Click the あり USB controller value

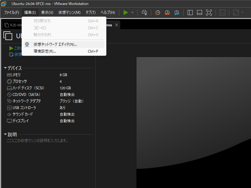coord(62,107)
